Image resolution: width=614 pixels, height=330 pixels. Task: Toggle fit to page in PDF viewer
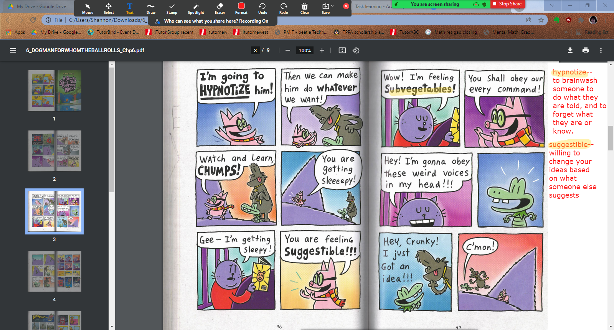(342, 50)
